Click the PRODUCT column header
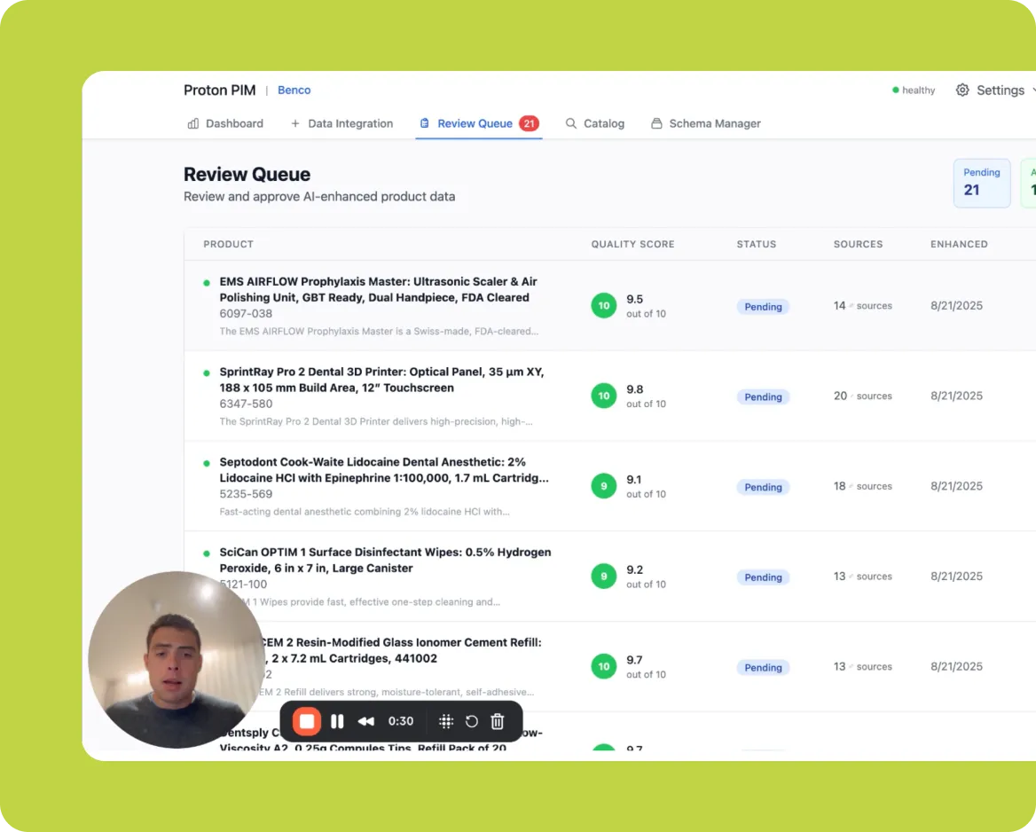1036x832 pixels. coord(228,245)
